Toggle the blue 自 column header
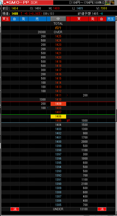This screenshot has height=216, width=117. pos(15,19)
